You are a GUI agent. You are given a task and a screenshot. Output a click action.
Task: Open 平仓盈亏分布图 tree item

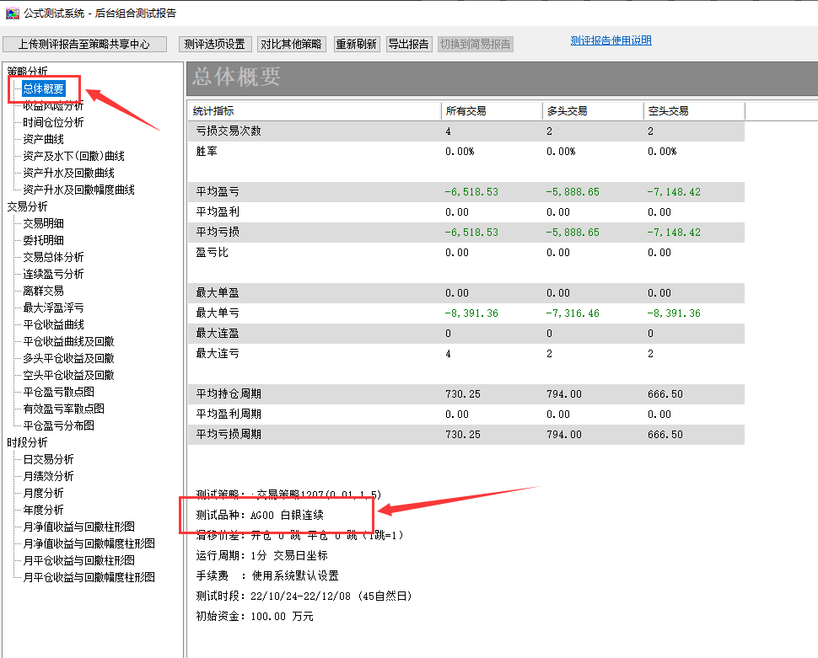[58, 425]
